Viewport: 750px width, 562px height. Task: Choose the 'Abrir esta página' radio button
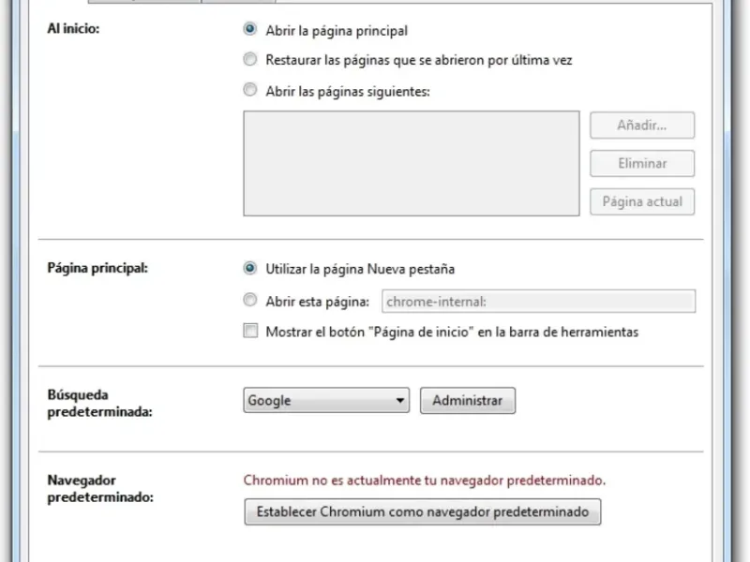pos(250,301)
